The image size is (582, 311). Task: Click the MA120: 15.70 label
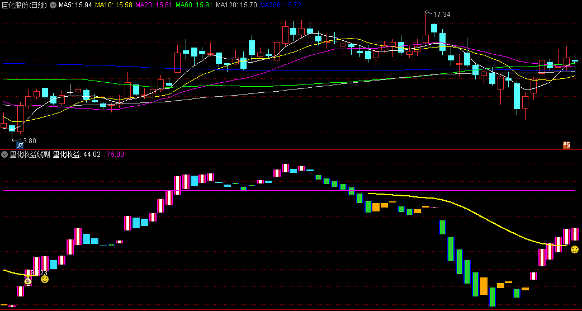coord(236,5)
